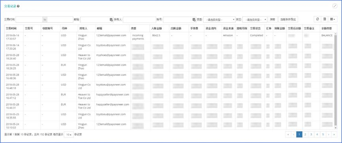This screenshot has width=342, height=143.
Task: Click the 持有人 input field
Action: 140,20
